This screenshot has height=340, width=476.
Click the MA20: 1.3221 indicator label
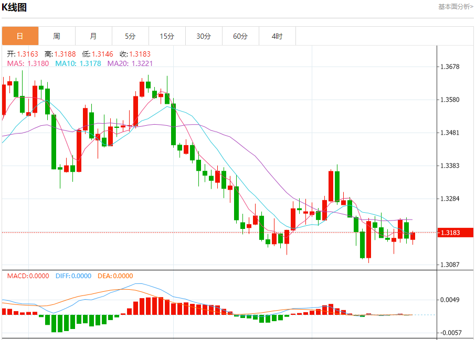point(130,63)
